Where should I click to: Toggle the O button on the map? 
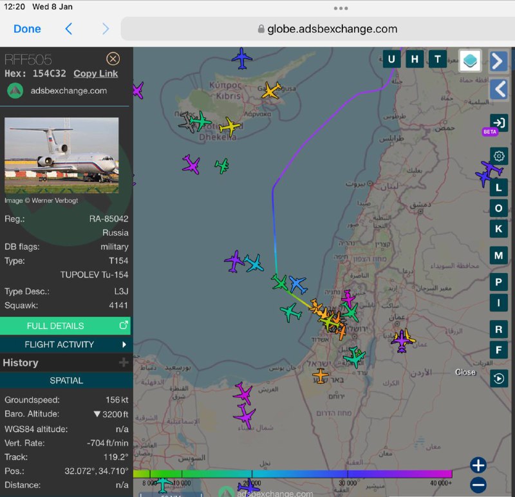498,208
